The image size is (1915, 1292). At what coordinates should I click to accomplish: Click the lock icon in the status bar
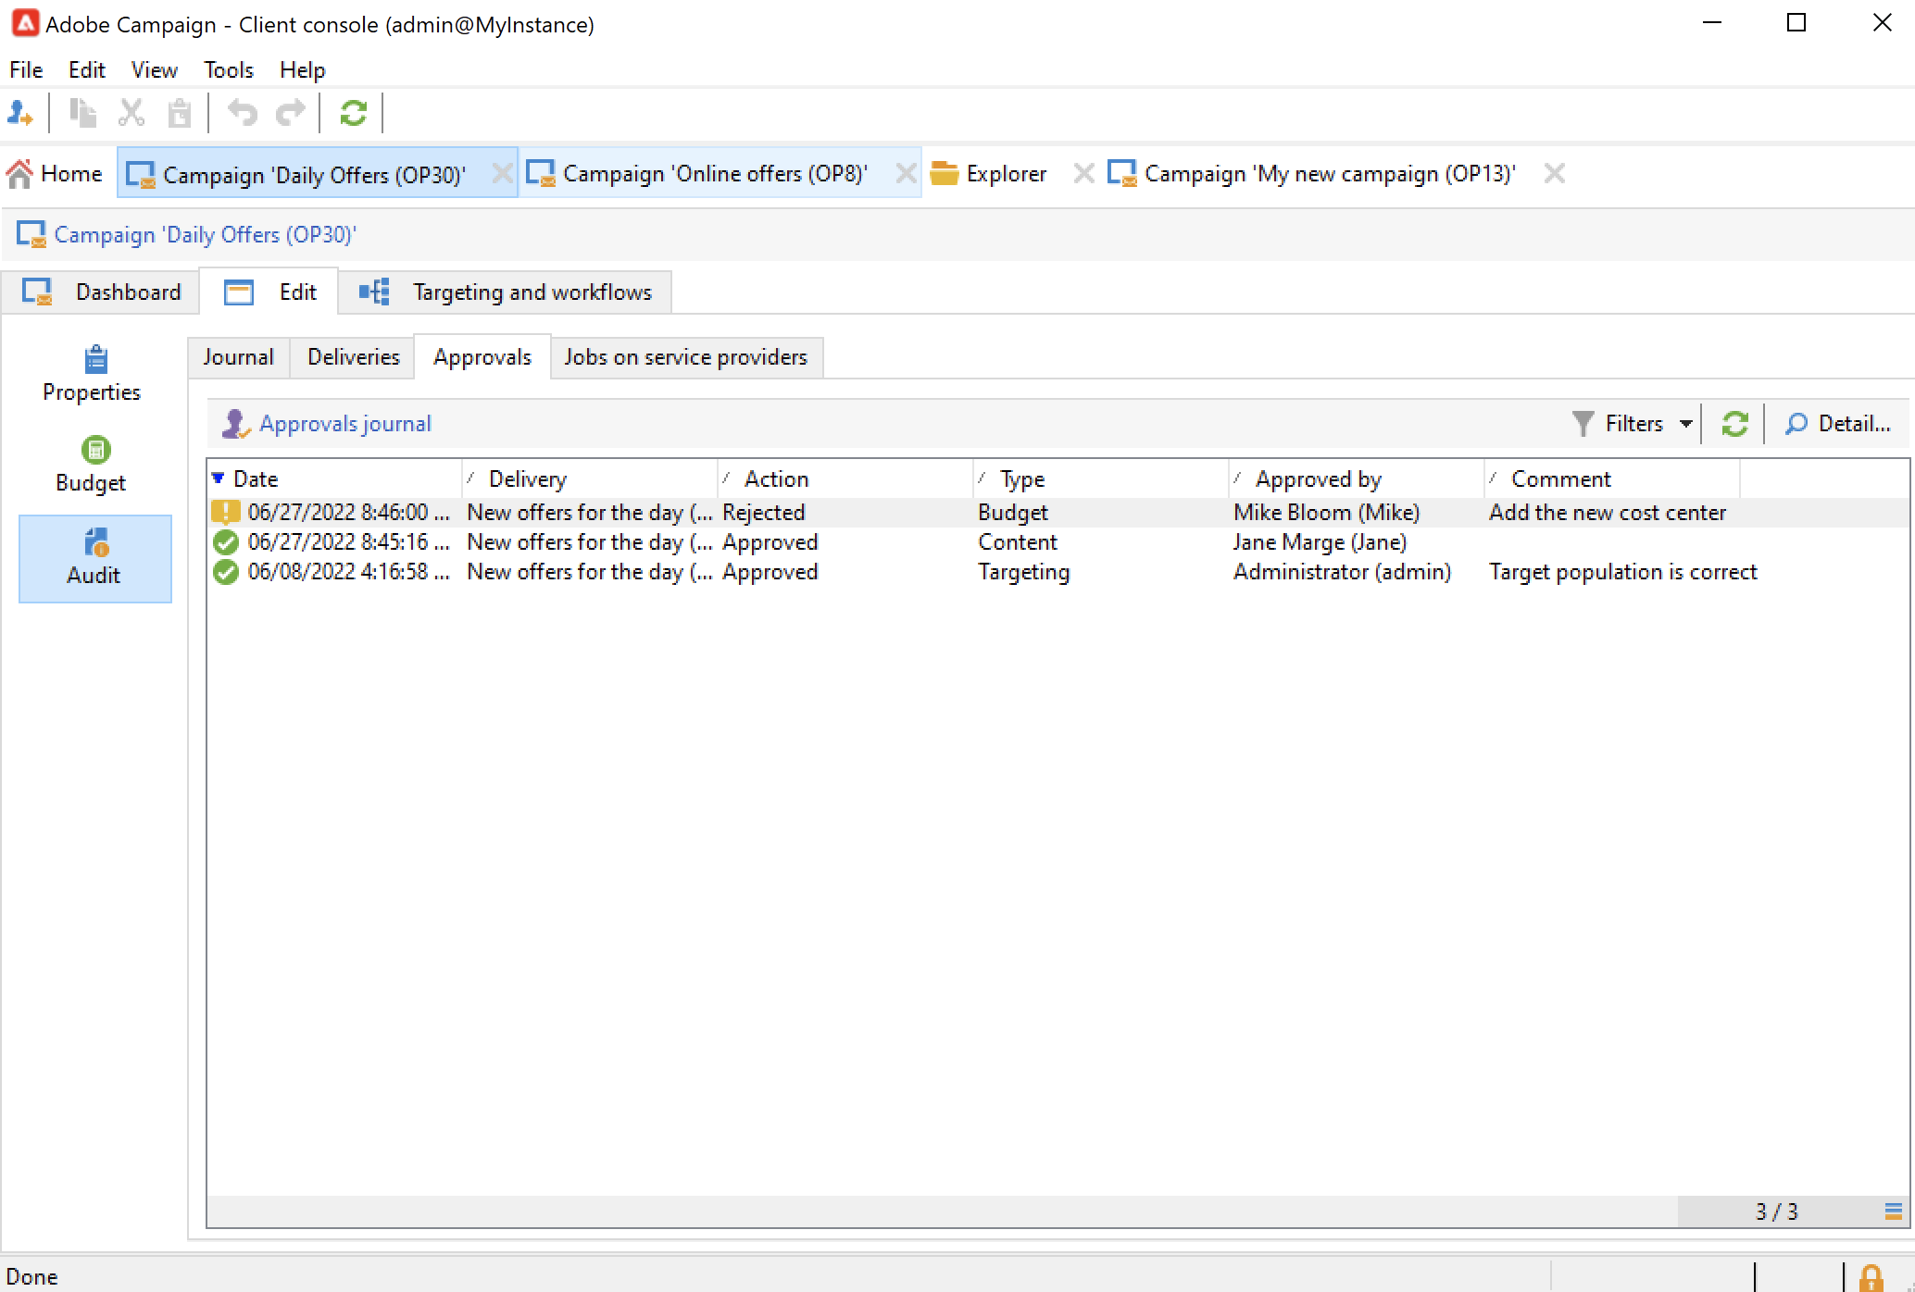[1871, 1278]
